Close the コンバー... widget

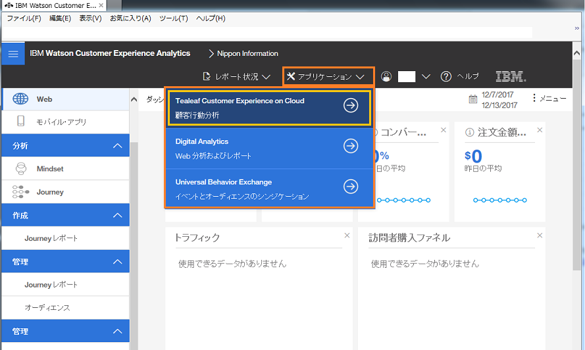(444, 130)
